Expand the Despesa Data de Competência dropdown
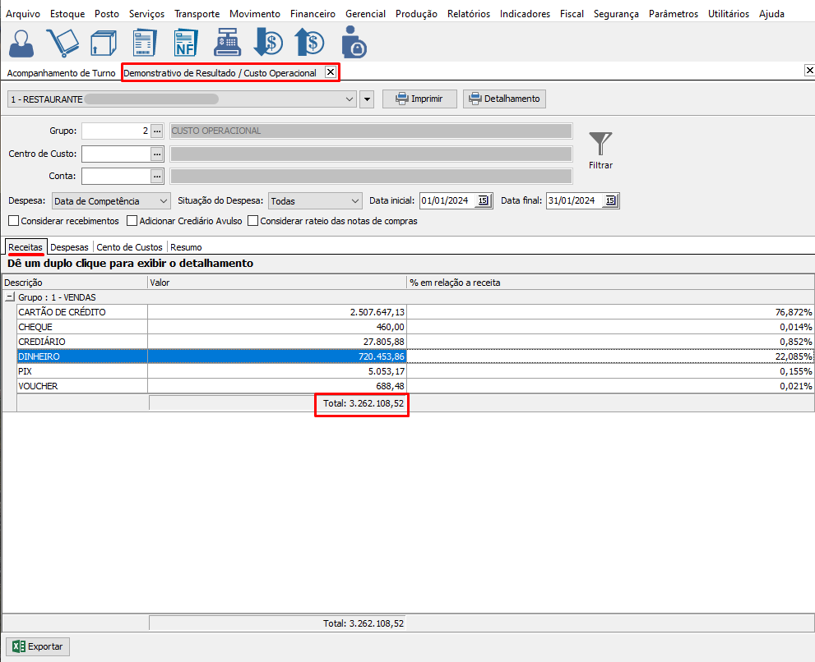 pos(110,201)
